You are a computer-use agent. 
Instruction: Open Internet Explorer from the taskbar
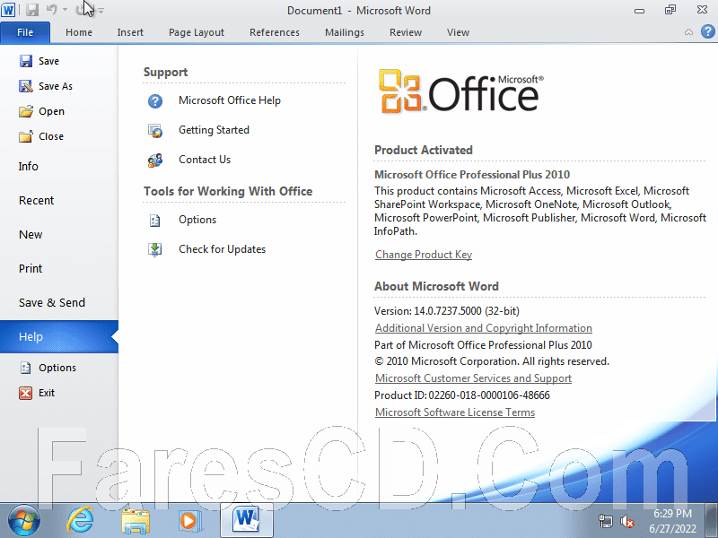(80, 520)
